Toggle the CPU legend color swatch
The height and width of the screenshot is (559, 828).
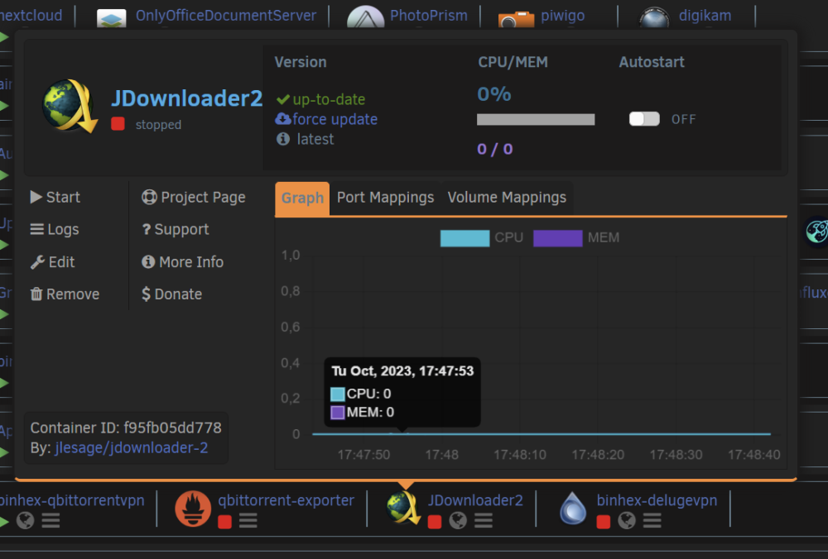click(465, 238)
